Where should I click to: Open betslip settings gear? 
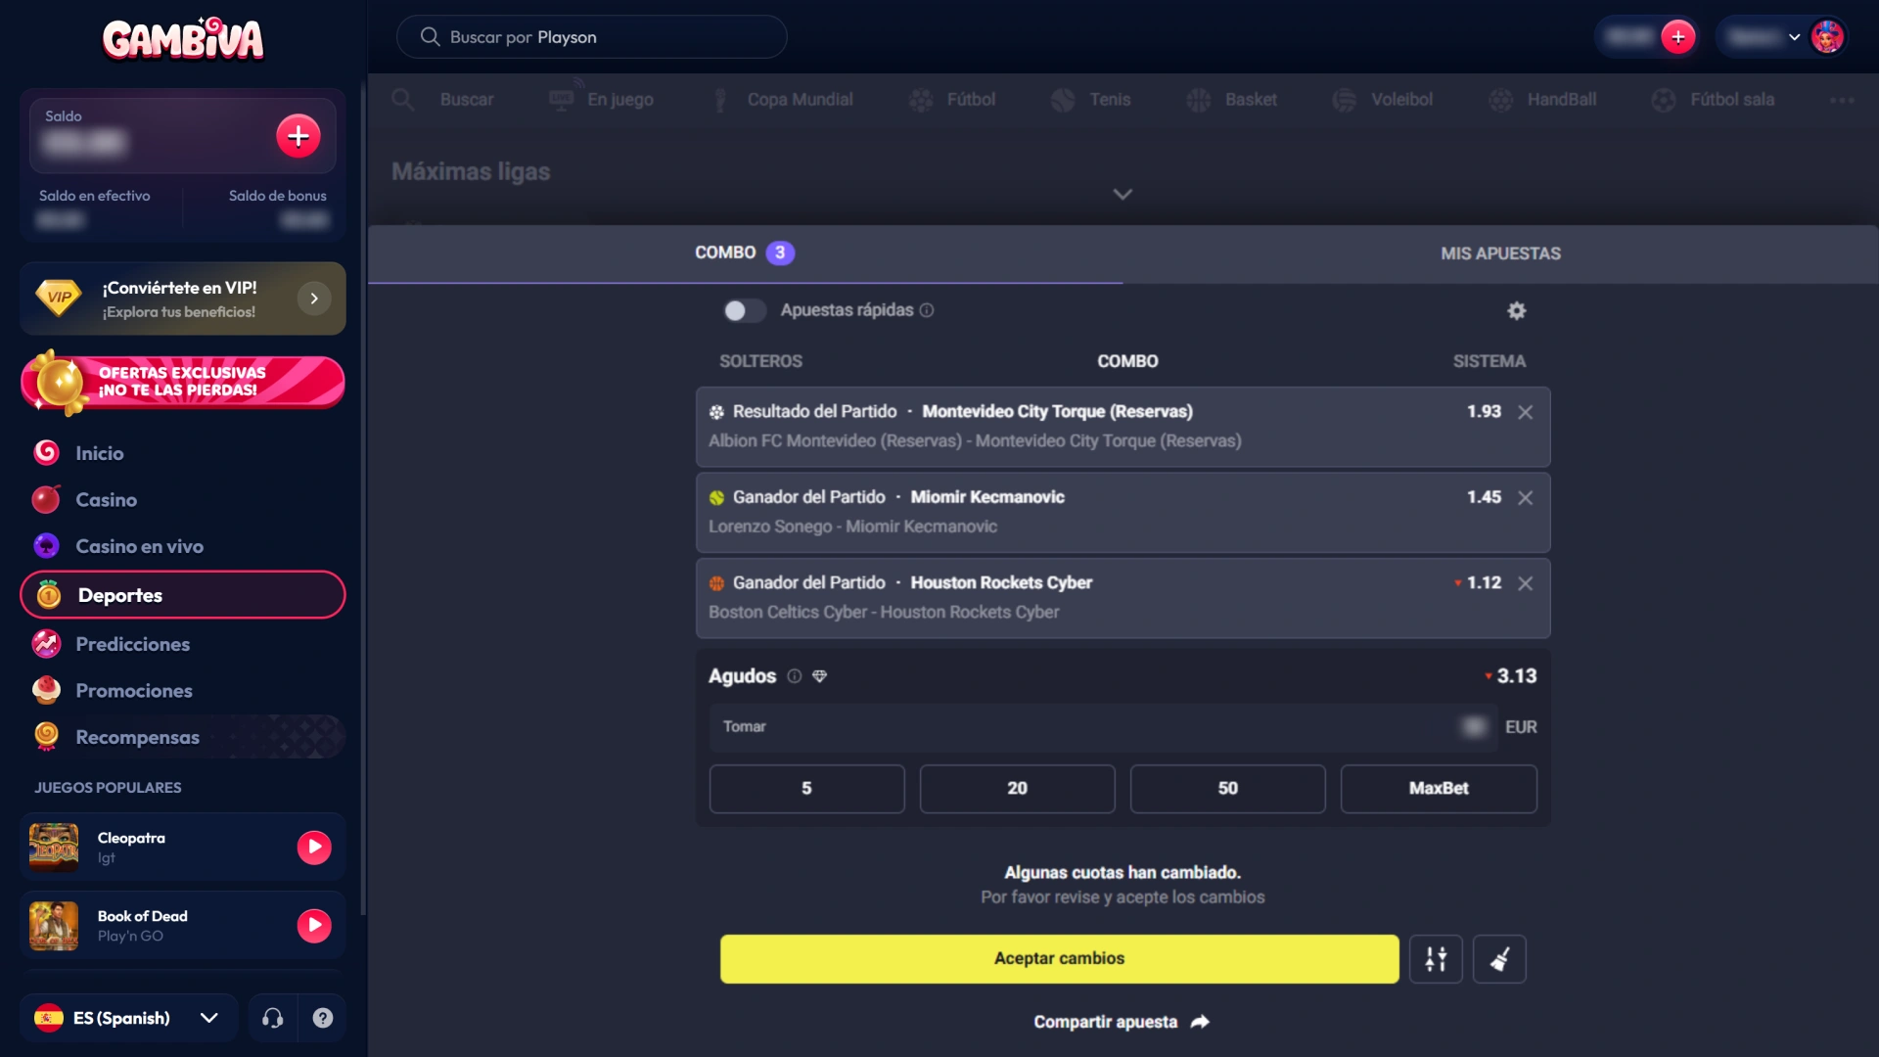1516,310
